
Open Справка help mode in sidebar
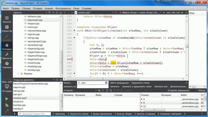click(7, 65)
